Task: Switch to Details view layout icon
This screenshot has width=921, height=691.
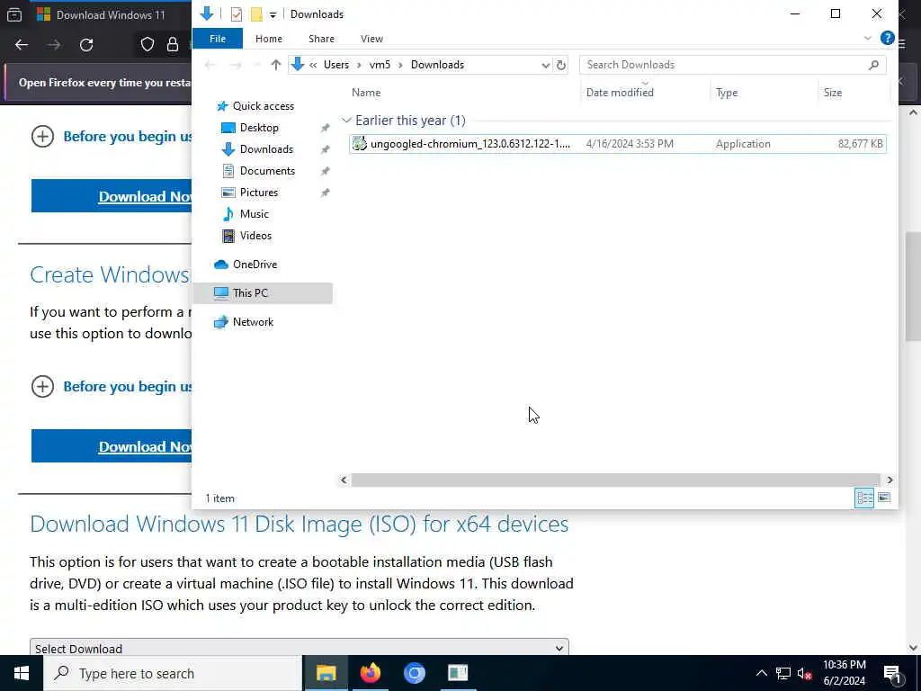Action: pos(864,498)
